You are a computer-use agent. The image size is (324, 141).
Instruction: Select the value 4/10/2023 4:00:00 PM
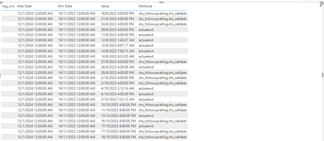117,94
